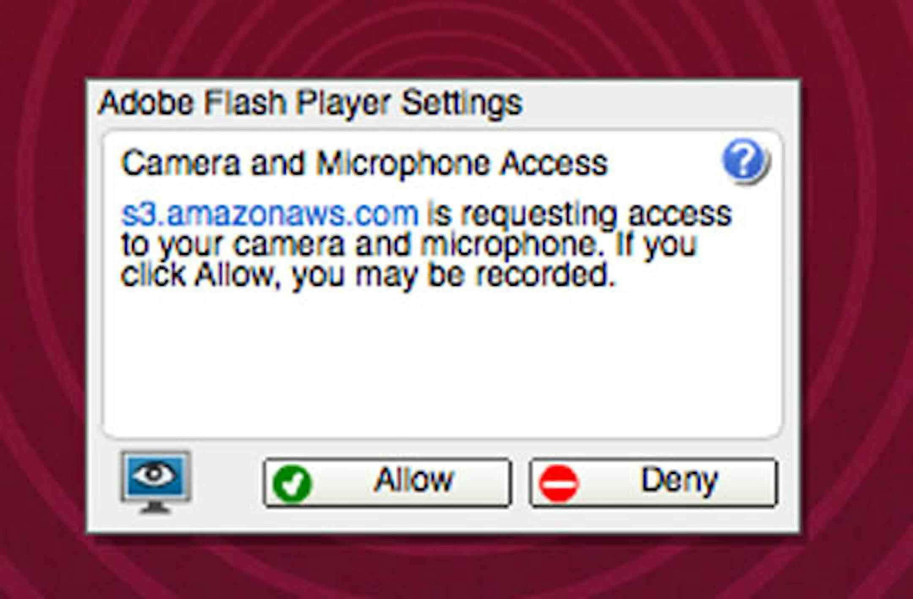
Task: Click gray footer space beside the privacy icon
Action: pyautogui.click(x=226, y=482)
